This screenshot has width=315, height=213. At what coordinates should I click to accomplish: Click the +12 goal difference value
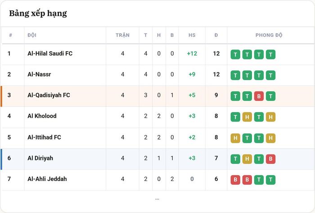192,54
